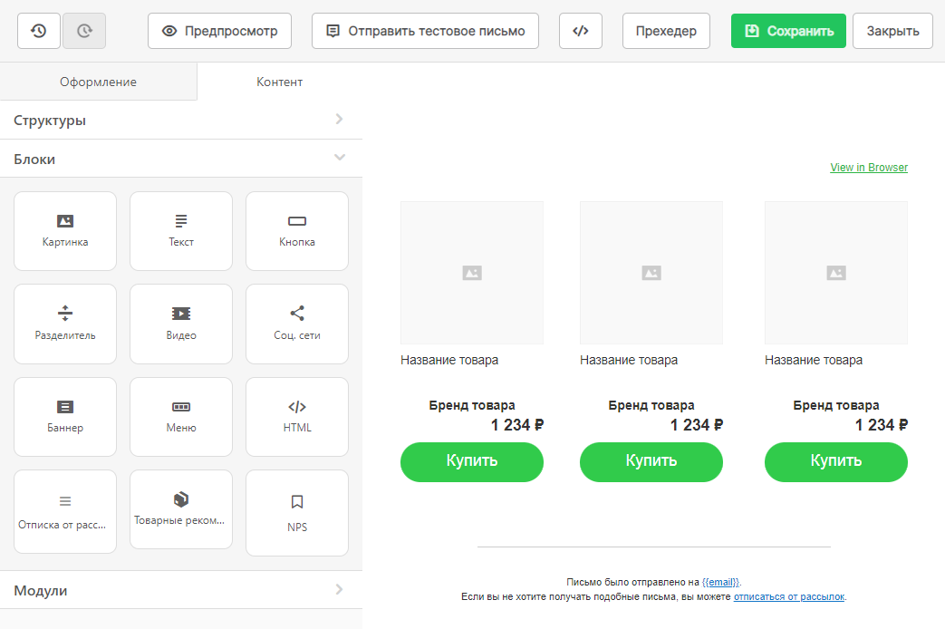Select the NPS bookmark block
945x629 pixels.
tap(297, 512)
